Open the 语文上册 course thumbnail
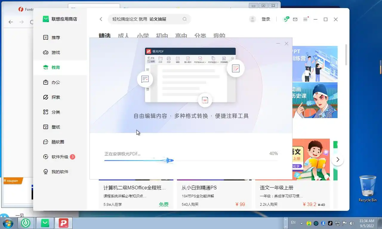This screenshot has height=229, width=382. point(311,159)
